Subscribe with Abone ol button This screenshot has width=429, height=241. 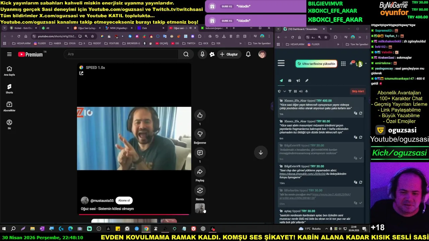point(124,200)
